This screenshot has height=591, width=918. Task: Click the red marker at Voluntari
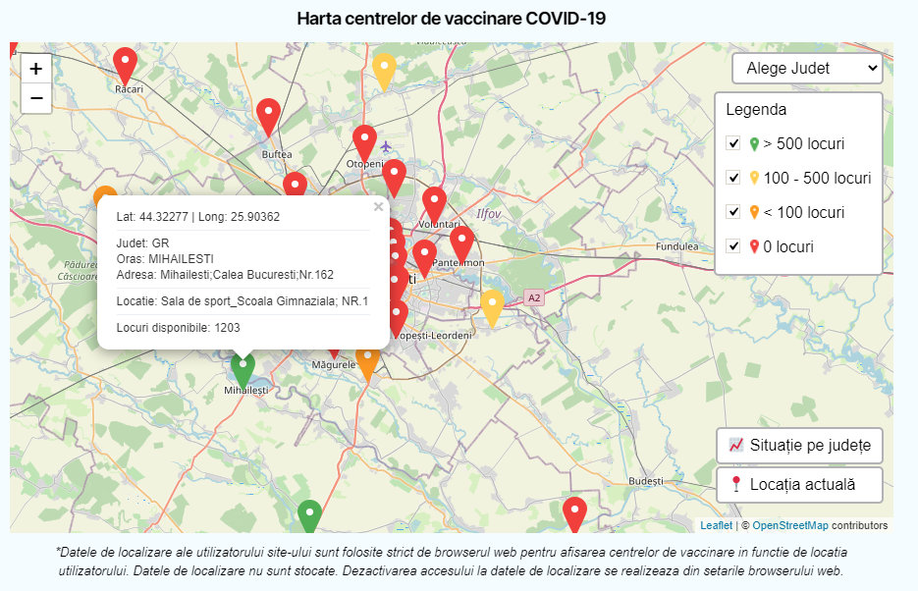434,204
